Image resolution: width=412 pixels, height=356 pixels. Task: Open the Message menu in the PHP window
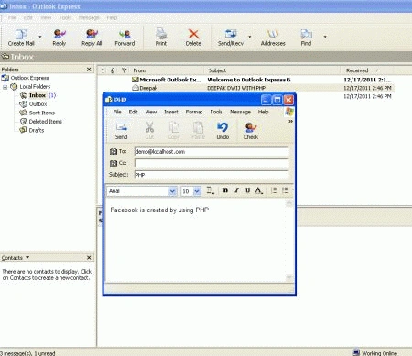point(240,112)
